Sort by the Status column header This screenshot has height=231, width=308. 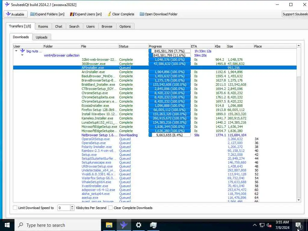click(x=133, y=46)
